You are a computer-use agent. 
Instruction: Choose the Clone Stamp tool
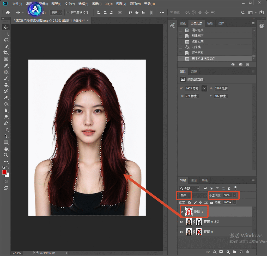6,85
